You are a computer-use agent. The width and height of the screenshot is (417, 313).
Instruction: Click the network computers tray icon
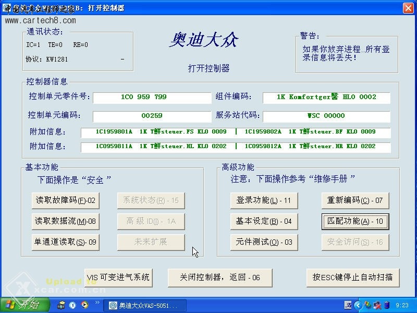[x=377, y=305]
